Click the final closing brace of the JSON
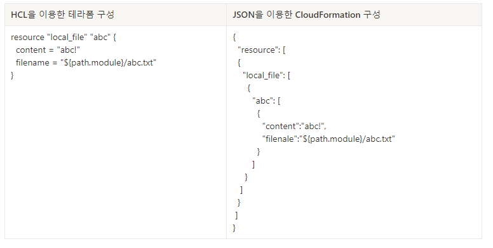493x248 pixels. [x=234, y=228]
